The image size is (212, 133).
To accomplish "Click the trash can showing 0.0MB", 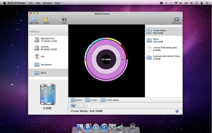I will (48, 94).
